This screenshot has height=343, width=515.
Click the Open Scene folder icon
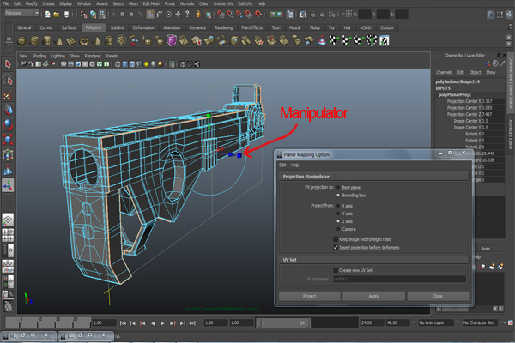click(x=57, y=14)
